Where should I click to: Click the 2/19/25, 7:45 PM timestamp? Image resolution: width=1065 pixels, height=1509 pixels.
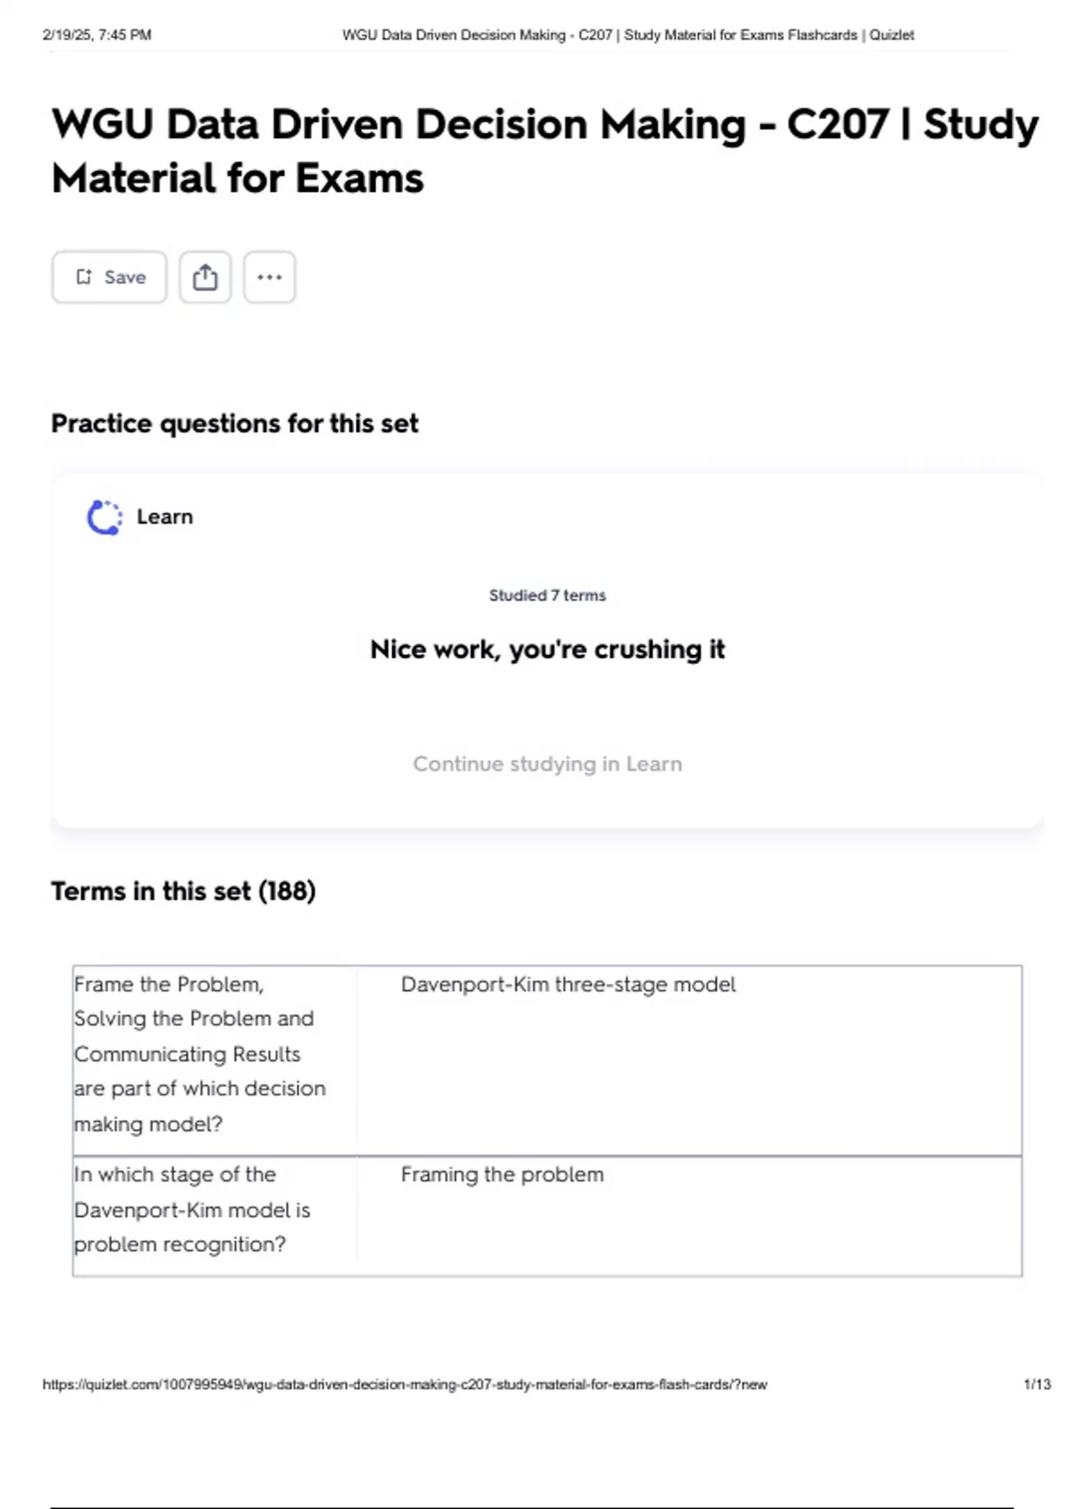(x=97, y=36)
